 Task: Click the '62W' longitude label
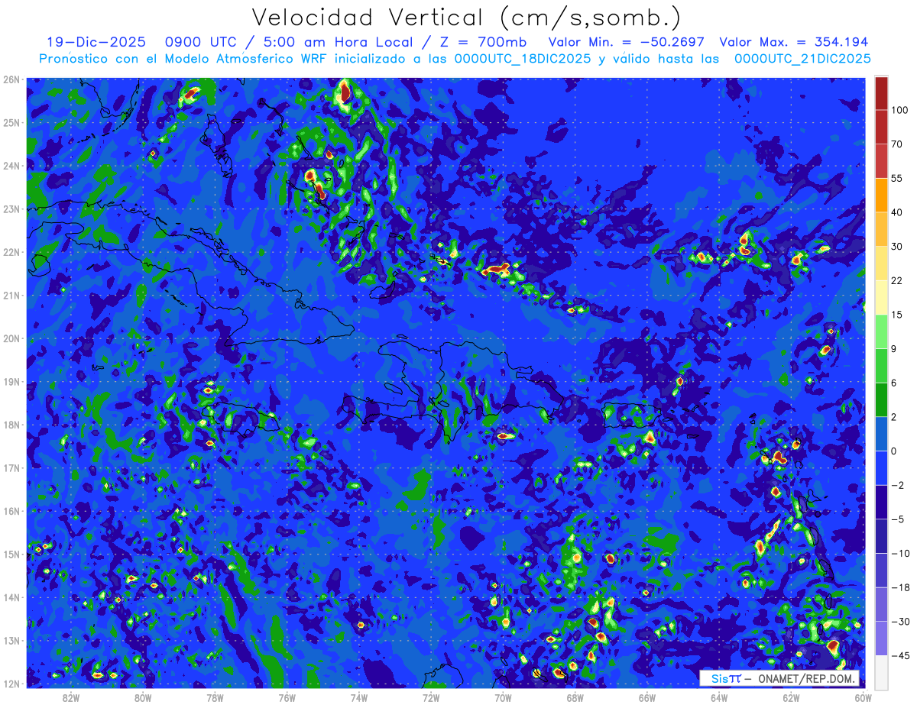point(792,697)
